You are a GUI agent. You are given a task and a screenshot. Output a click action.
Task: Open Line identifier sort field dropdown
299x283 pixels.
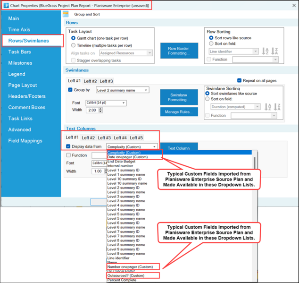point(233,51)
